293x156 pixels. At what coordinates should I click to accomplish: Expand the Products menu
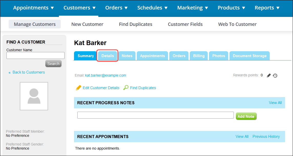coord(232,8)
